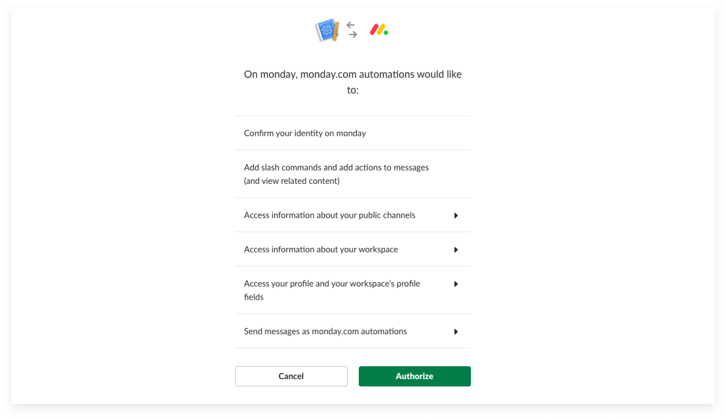Select 'Access information about your public channels' row
The height and width of the screenshot is (419, 726).
[353, 215]
